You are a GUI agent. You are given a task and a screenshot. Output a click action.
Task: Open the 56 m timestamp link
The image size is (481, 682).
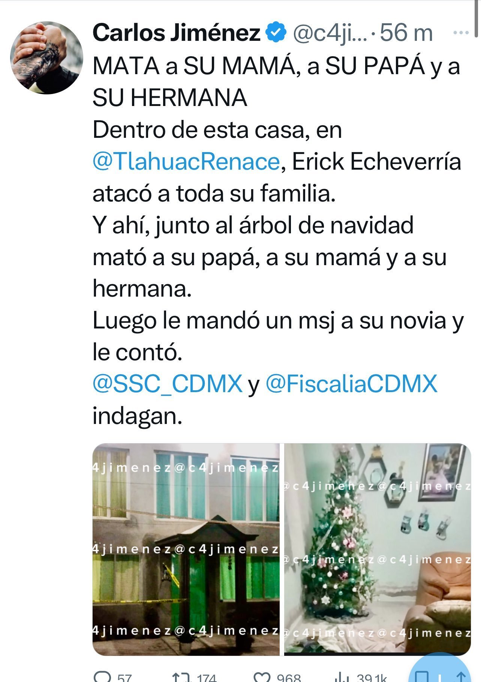[x=406, y=33]
